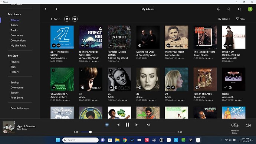Open the bookmarks icon

tap(229, 9)
